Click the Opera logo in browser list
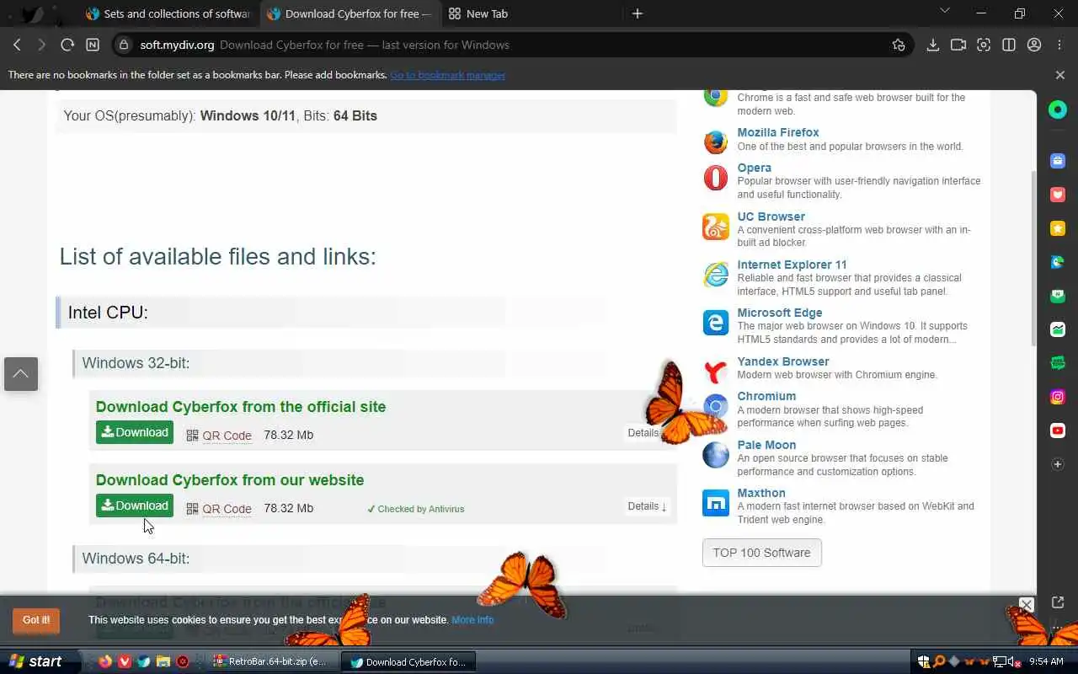Image resolution: width=1078 pixels, height=674 pixels. coord(716,178)
